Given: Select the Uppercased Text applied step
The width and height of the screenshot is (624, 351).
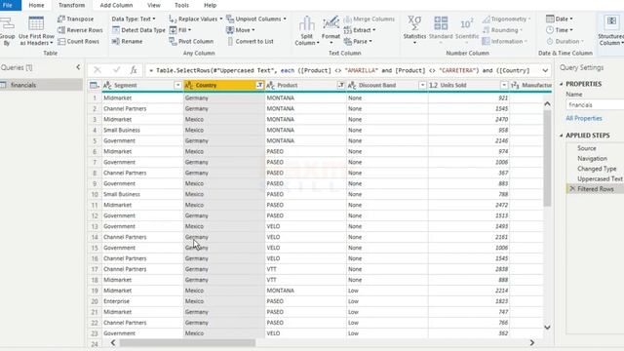Looking at the screenshot, I should (600, 179).
